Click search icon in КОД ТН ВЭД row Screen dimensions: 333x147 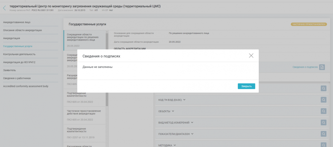pos(323,100)
